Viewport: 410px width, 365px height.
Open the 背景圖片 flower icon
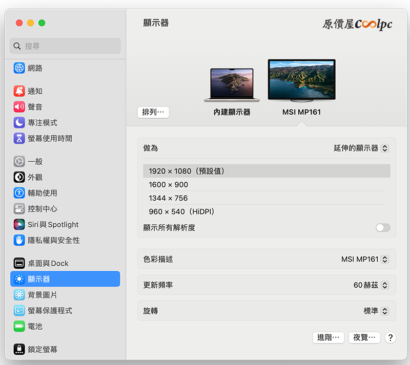tap(19, 295)
